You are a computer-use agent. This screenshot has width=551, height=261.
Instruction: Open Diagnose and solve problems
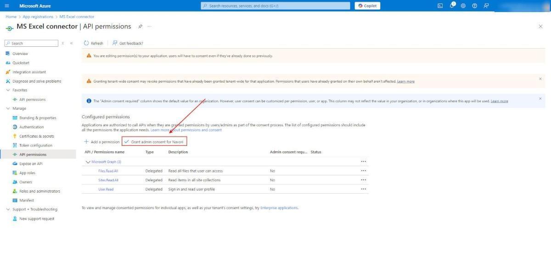click(37, 81)
